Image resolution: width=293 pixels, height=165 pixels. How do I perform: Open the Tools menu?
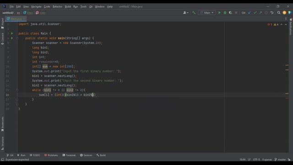83,6
